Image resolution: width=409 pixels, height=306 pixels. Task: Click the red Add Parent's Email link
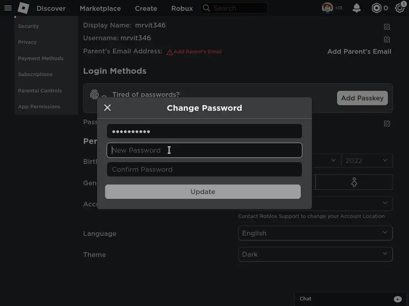[x=198, y=51]
